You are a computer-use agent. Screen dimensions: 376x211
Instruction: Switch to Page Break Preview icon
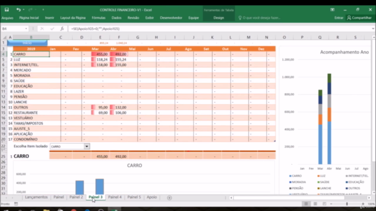[x=324, y=204]
